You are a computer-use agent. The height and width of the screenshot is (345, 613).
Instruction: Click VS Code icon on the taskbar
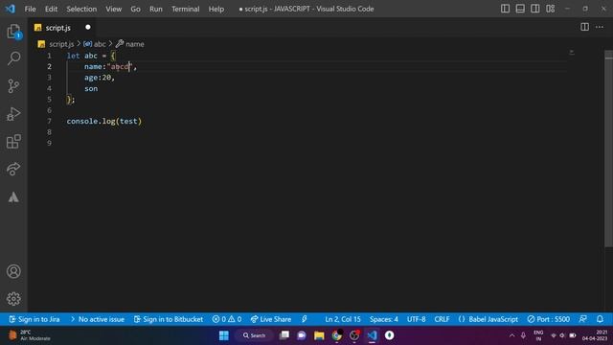(372, 335)
